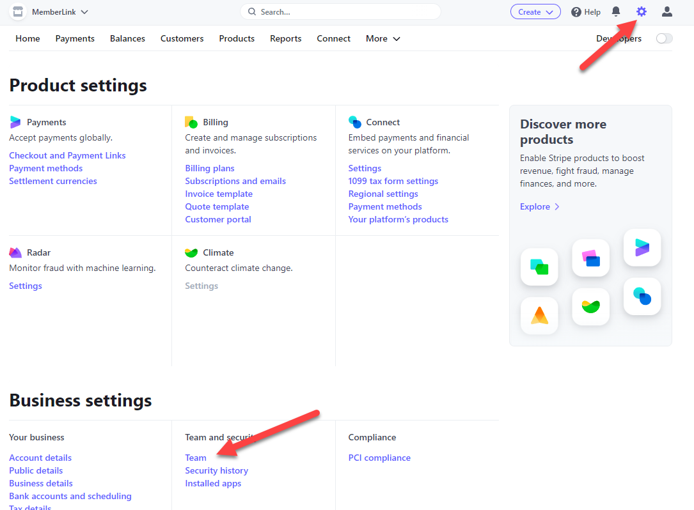Click the Climate product icon beside the Climate heading
The image size is (694, 510).
tap(191, 252)
